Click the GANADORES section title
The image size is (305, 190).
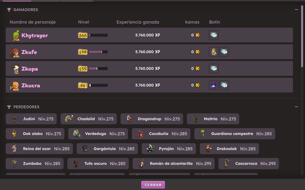point(26,10)
